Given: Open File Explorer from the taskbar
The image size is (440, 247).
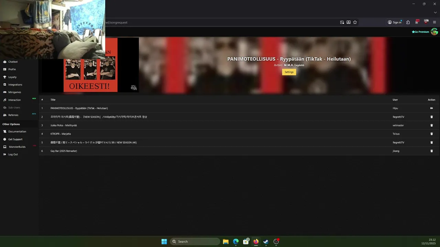Looking at the screenshot, I should (x=226, y=242).
